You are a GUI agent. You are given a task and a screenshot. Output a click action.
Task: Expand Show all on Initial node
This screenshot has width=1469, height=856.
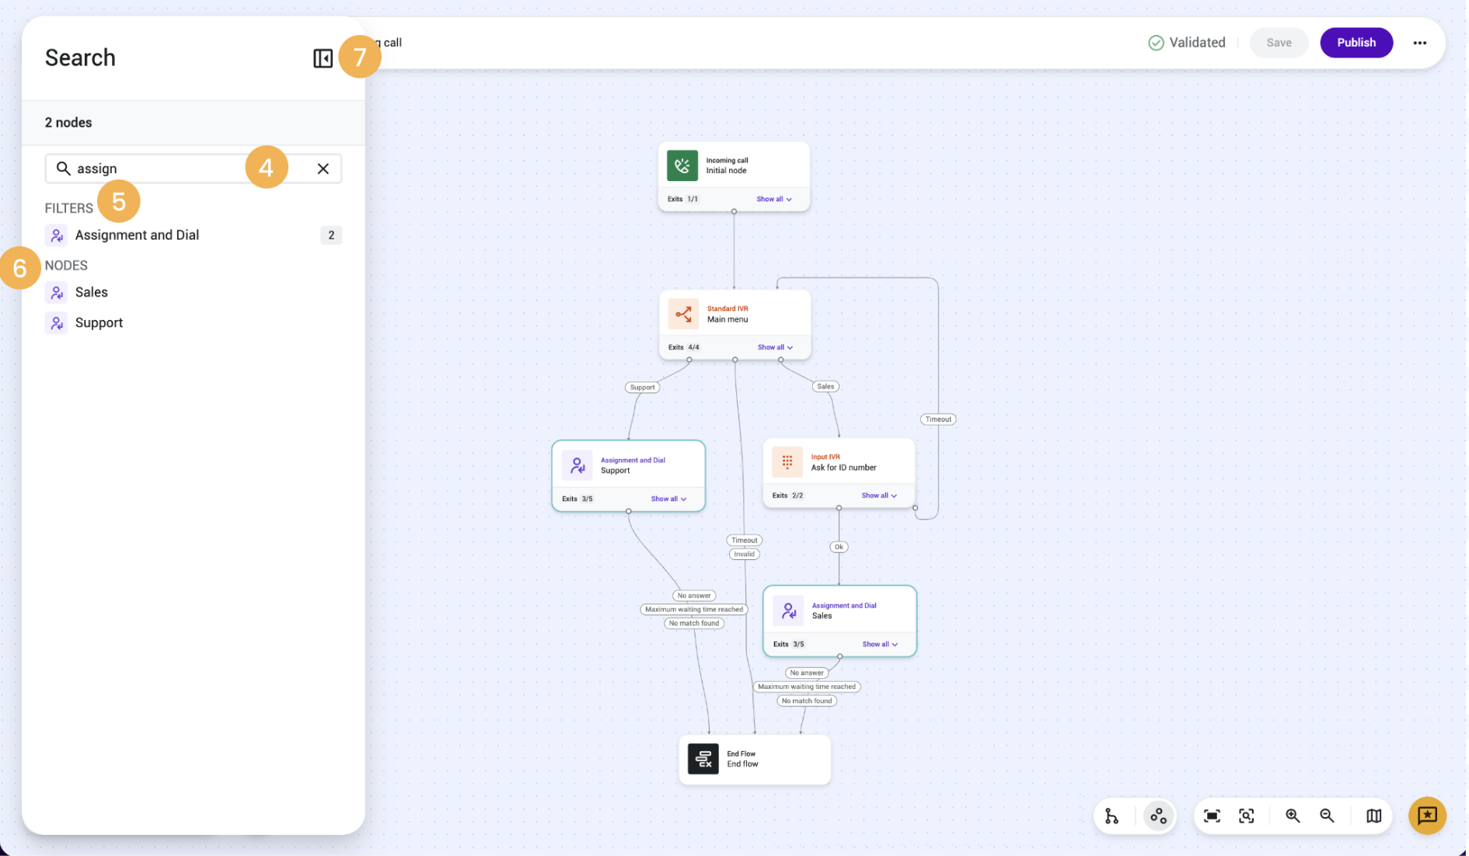pos(774,199)
